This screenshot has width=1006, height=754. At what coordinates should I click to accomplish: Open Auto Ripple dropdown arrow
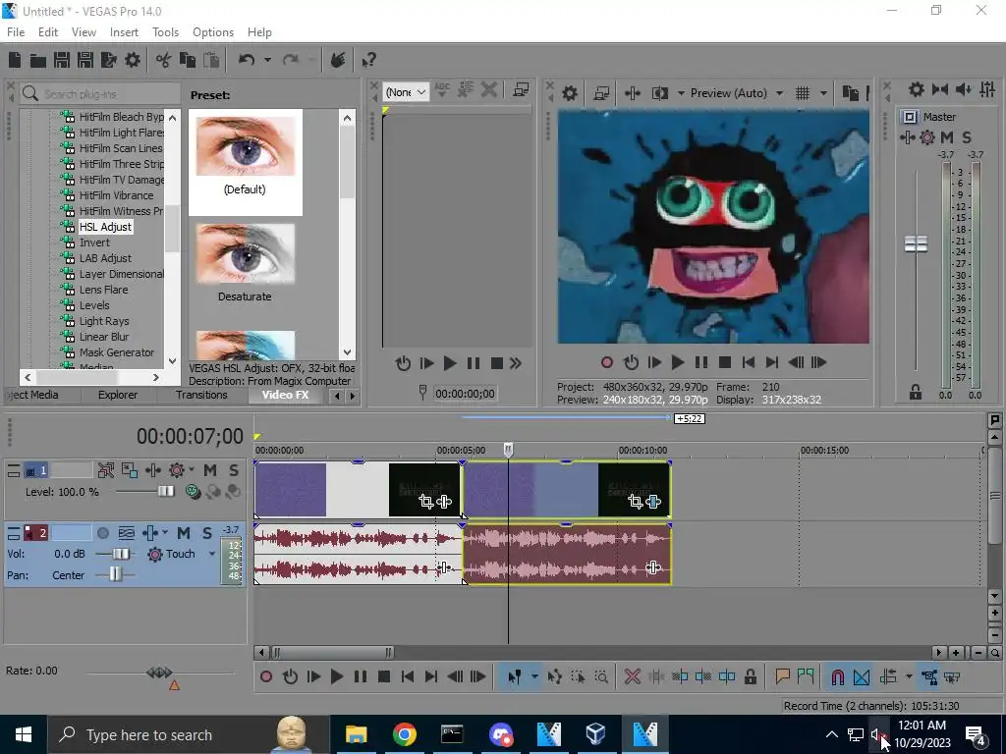click(909, 676)
